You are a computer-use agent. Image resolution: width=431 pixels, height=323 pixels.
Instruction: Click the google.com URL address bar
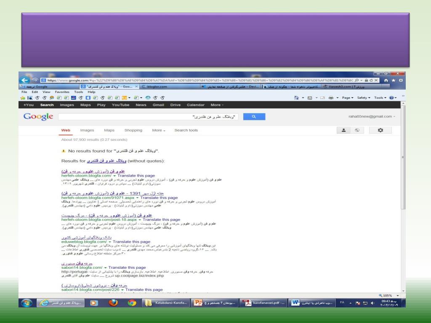click(x=197, y=80)
